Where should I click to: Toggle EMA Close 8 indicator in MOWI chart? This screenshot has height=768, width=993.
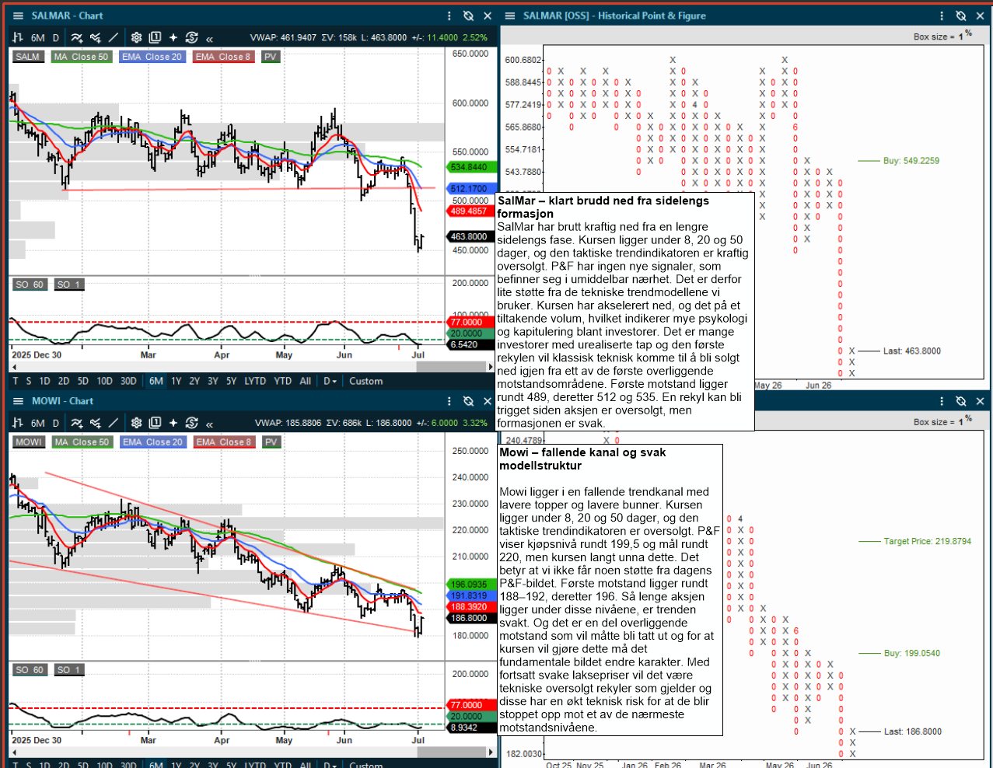pyautogui.click(x=225, y=442)
